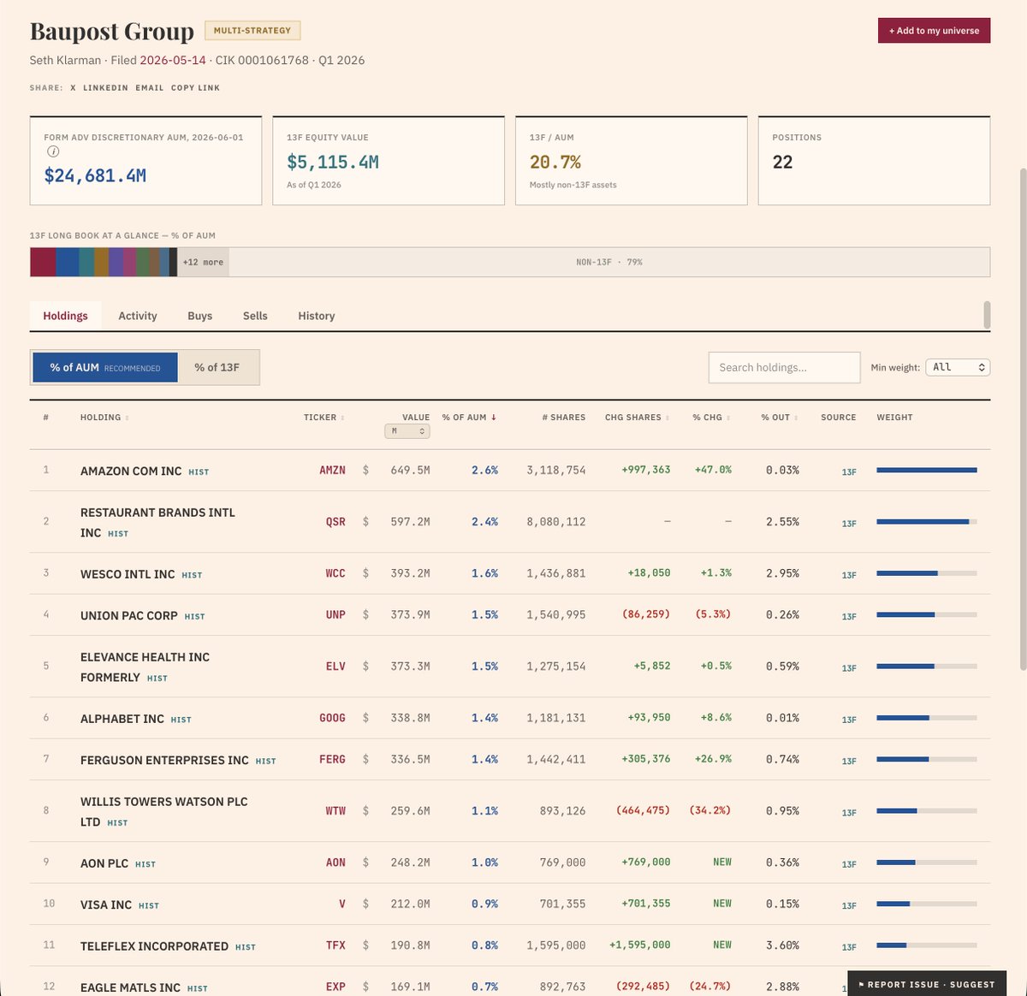1027x996 pixels.
Task: Click the TFX ticker
Action: (x=335, y=946)
